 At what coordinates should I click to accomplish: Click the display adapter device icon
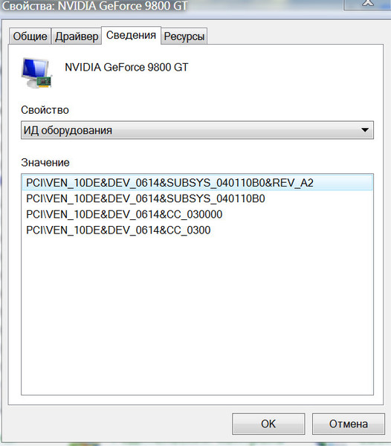click(x=37, y=73)
